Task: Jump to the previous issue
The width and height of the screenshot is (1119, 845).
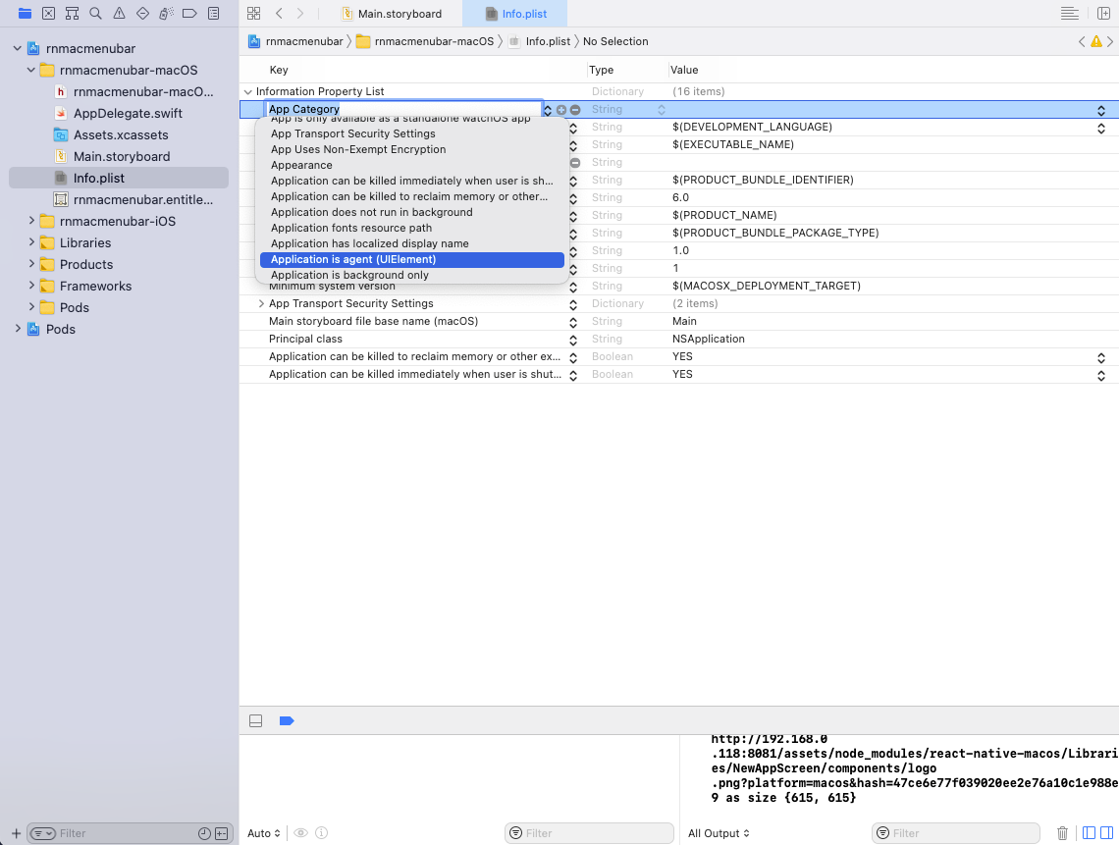Action: coord(1082,41)
